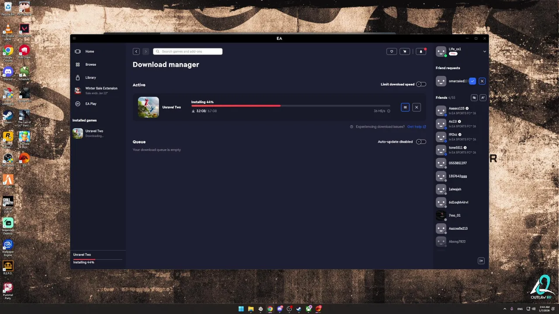Click the Get help link
Screen dimensions: 559x314
point(416,127)
